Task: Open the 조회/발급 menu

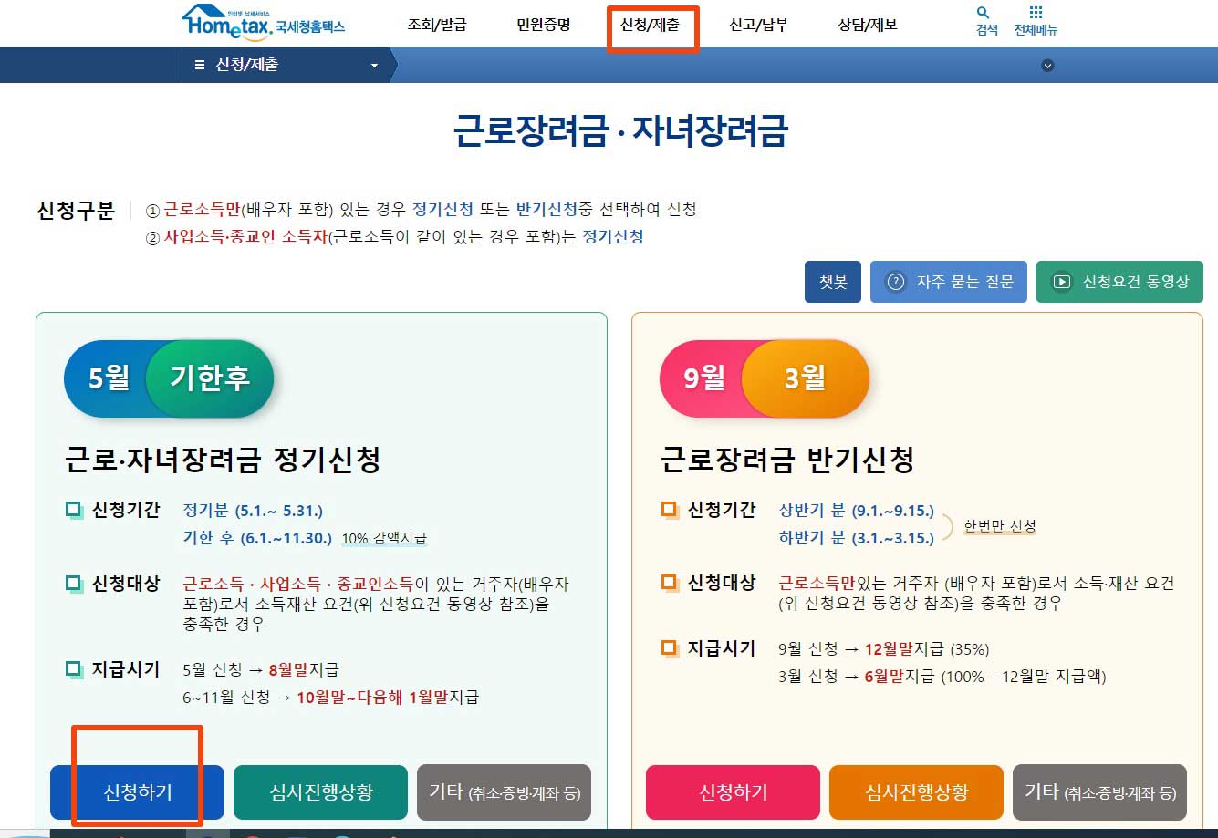Action: tap(438, 26)
